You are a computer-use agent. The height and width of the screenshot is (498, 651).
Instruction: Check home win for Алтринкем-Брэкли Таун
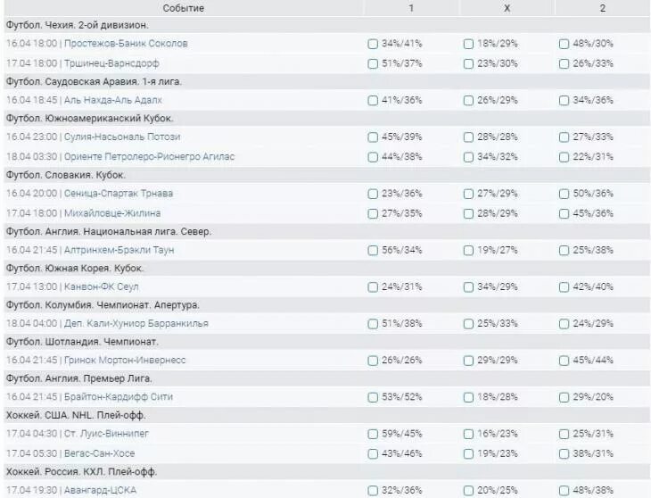(x=373, y=250)
